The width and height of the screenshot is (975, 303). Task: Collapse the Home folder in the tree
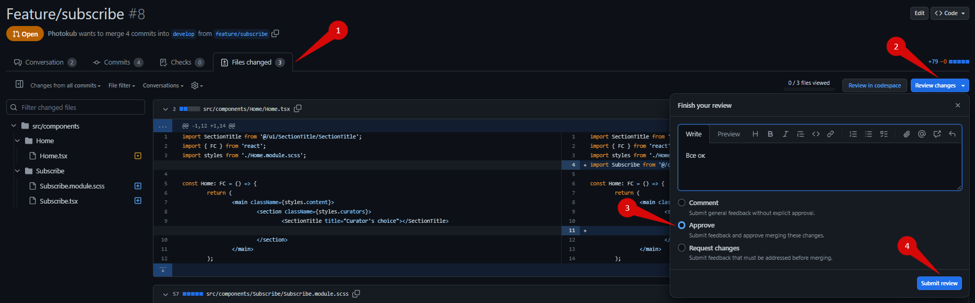[17, 141]
